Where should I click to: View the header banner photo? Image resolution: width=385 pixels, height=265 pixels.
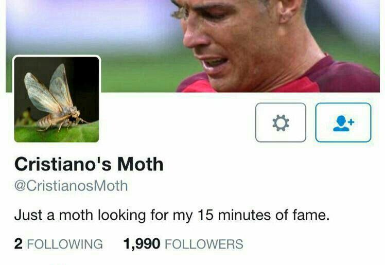192,46
